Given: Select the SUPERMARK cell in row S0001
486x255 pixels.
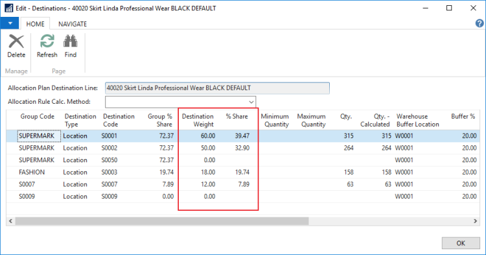Looking at the screenshot, I should [39, 136].
